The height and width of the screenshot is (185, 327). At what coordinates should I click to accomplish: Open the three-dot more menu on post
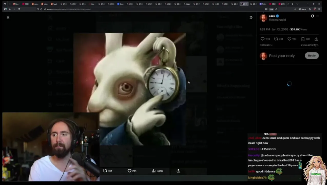coord(318,16)
